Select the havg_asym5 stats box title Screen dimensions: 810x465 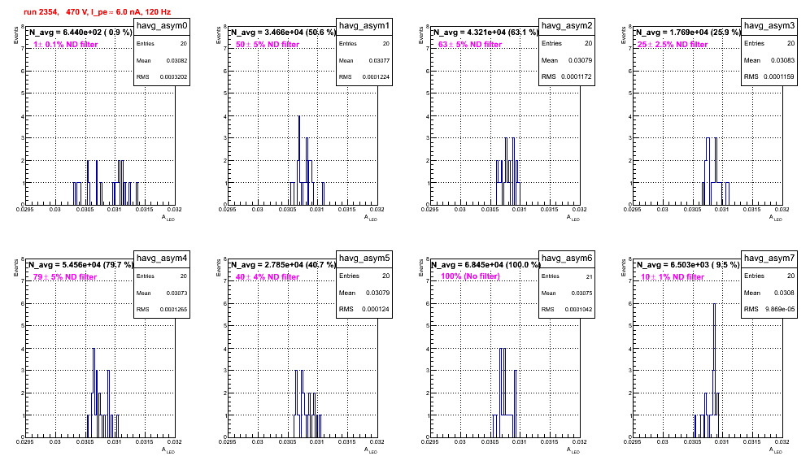click(x=364, y=259)
